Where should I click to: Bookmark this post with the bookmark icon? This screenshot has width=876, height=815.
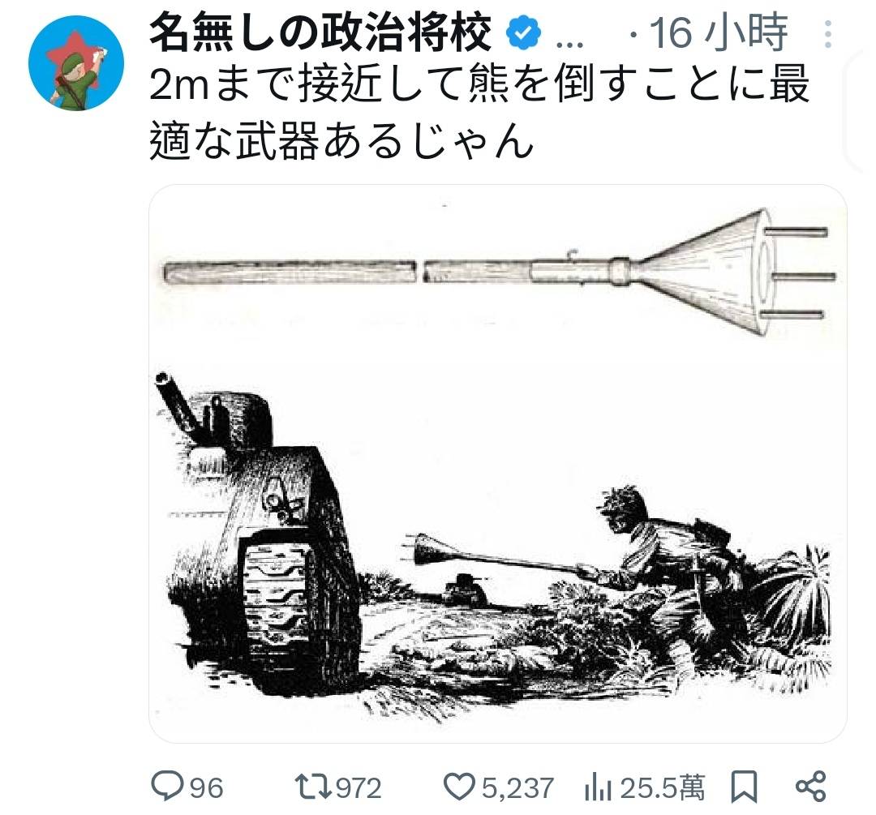(x=744, y=787)
